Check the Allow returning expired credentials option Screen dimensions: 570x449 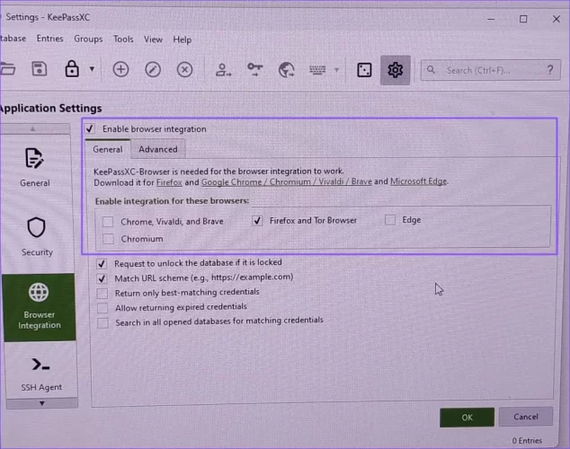point(103,307)
